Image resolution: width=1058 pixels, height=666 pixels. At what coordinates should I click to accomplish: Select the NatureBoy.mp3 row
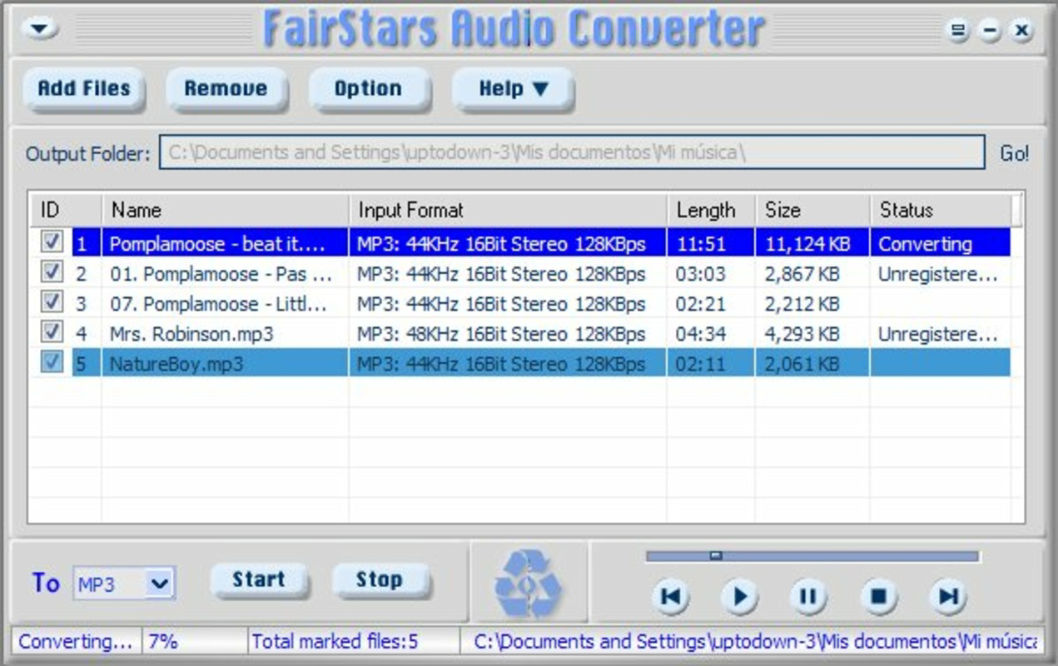[520, 363]
